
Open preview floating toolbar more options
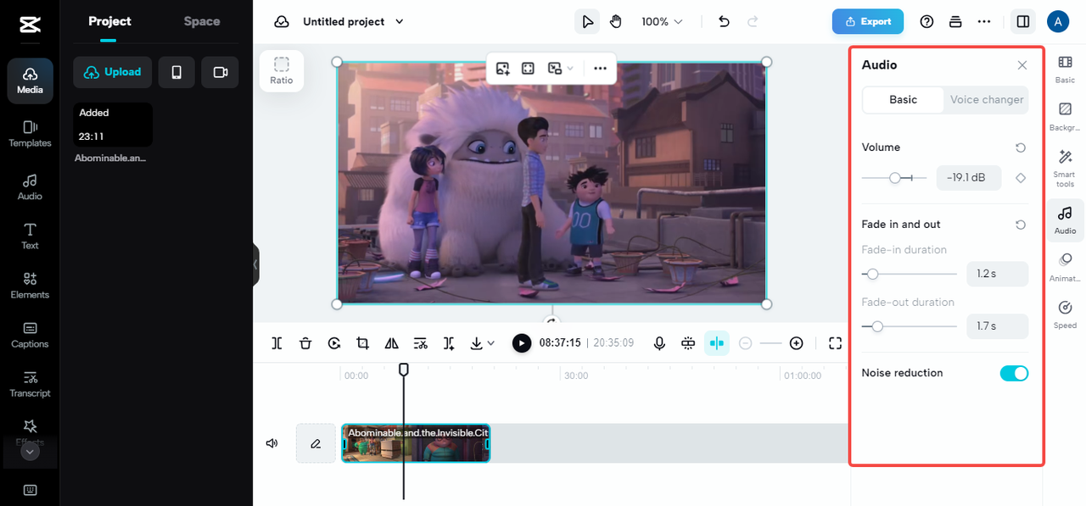(601, 68)
